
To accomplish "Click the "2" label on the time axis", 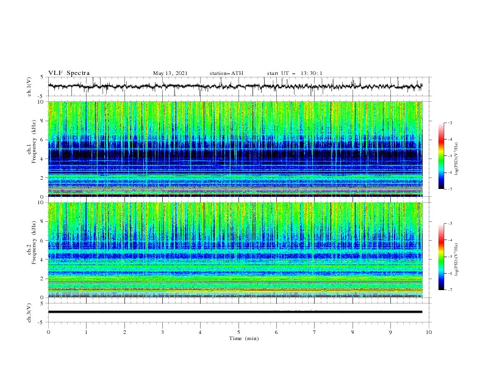I will point(124,332).
